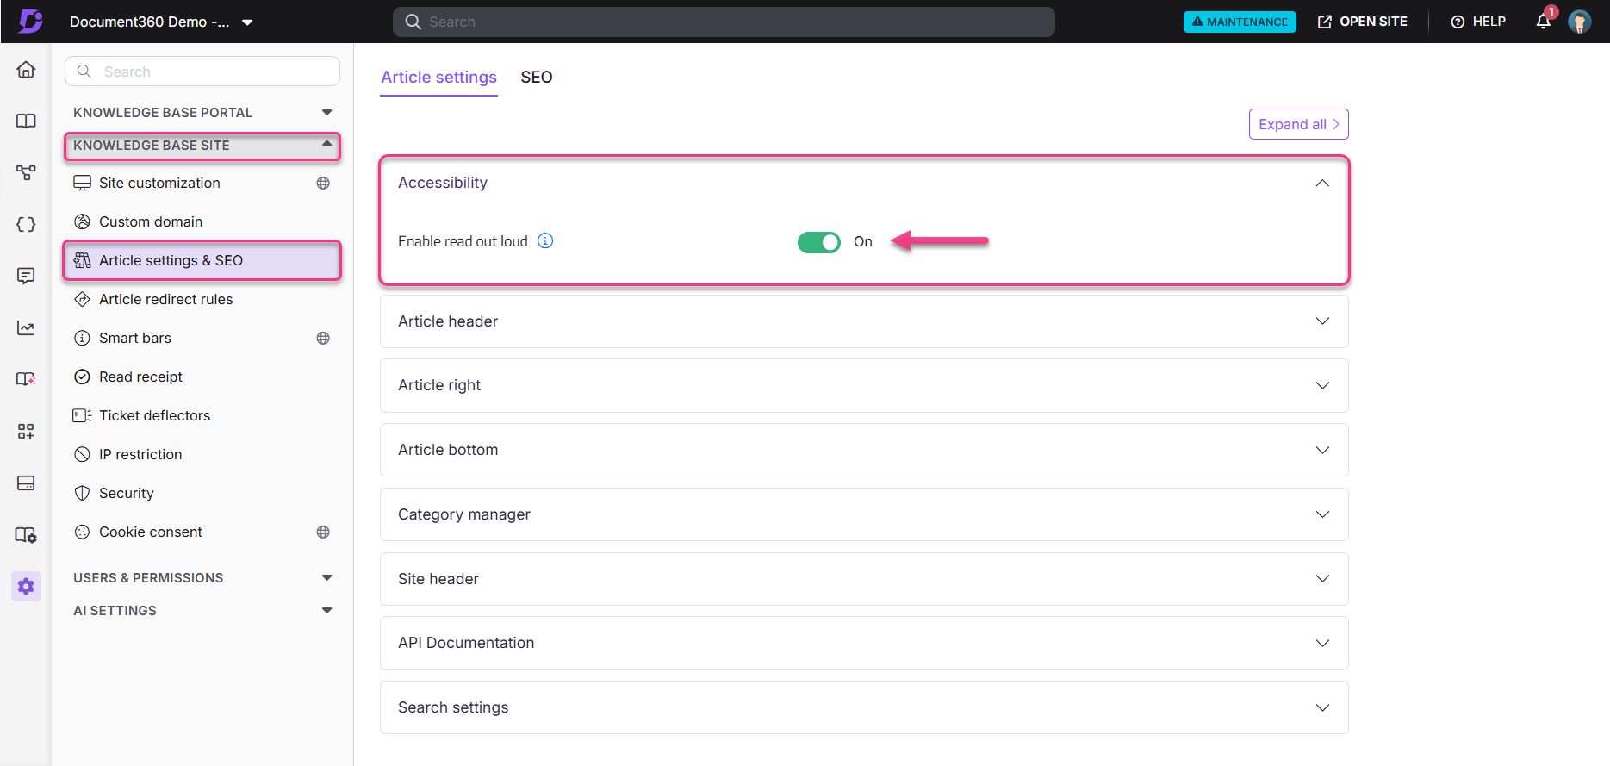Open the drive storage icon in left rail
The height and width of the screenshot is (766, 1610).
pyautogui.click(x=26, y=483)
